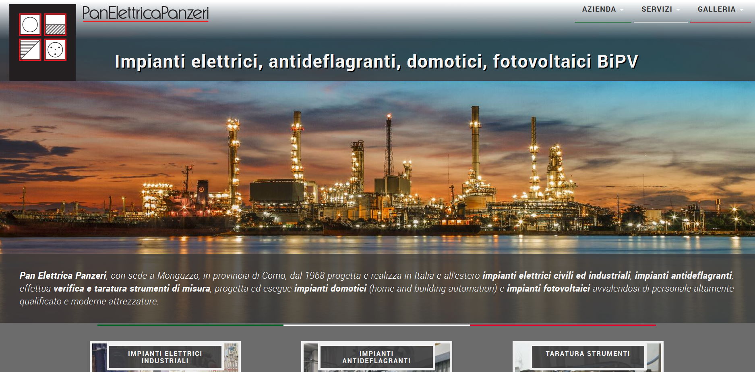The image size is (755, 372).
Task: Follow the 'impianti domotici' text link
Action: (x=330, y=288)
